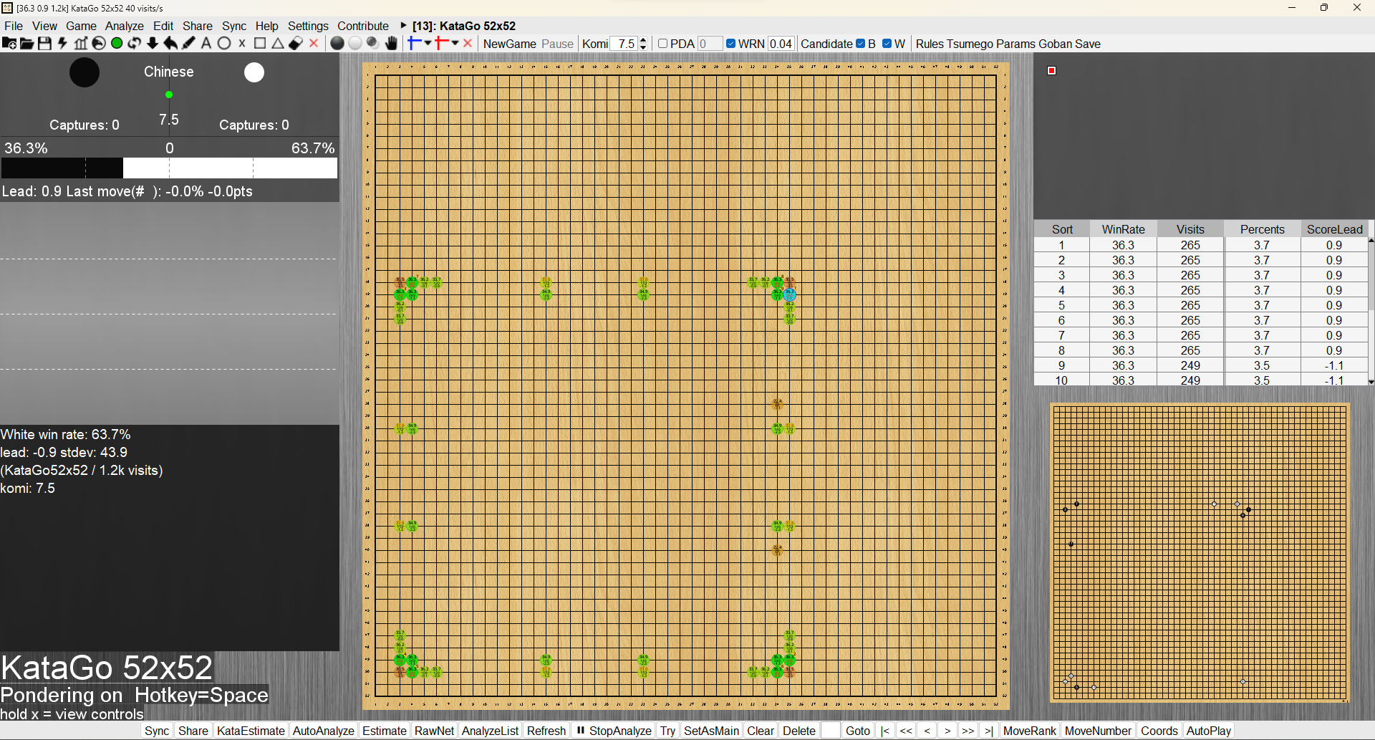Click the hand pan tool icon
Viewport: 1375px width, 740px height.
pyautogui.click(x=391, y=44)
